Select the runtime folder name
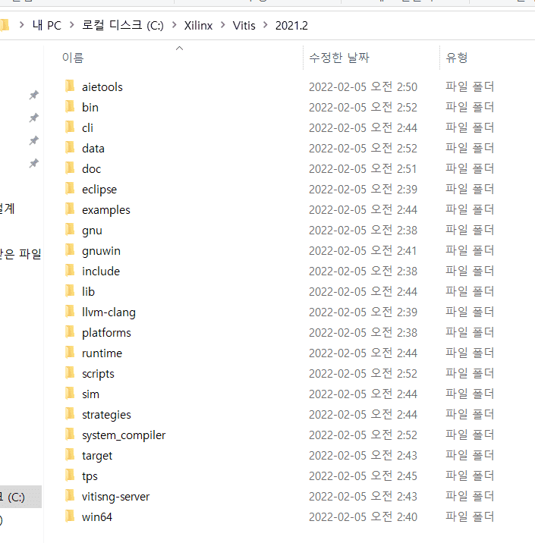Screen dimensions: 535x543 pos(102,353)
